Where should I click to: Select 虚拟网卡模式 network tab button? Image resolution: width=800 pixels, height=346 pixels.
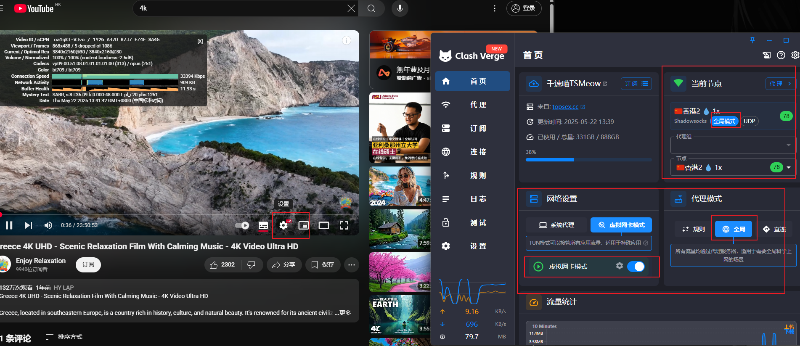pos(621,225)
